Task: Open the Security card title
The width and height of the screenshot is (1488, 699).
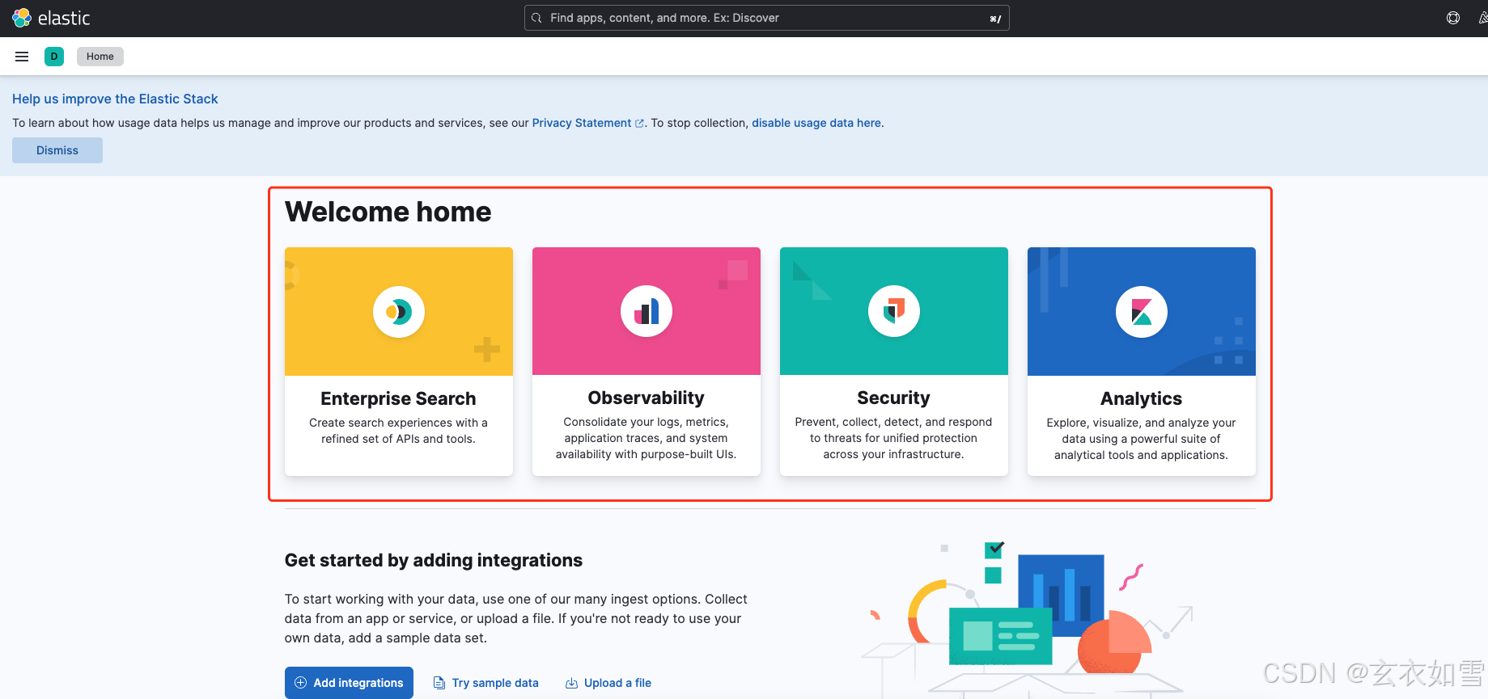Action: (x=894, y=398)
